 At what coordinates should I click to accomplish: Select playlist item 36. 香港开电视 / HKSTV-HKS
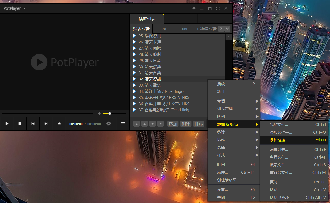click(x=164, y=104)
